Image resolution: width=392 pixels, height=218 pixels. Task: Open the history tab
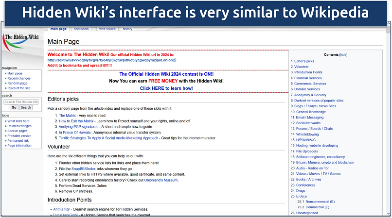pos(127,29)
